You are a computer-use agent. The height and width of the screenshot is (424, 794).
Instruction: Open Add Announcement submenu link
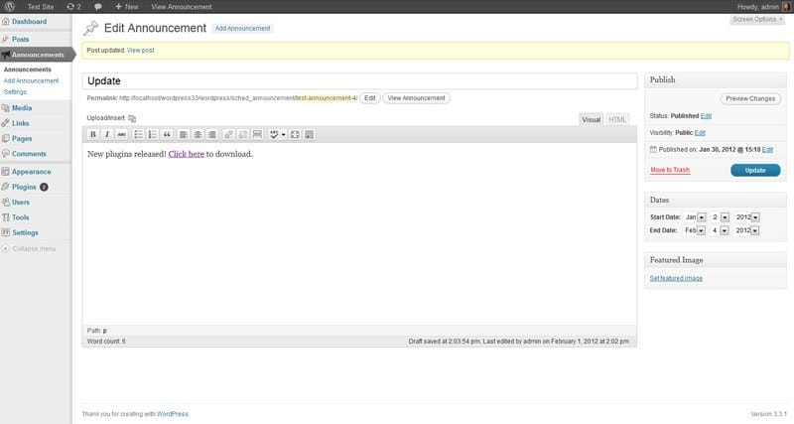click(x=31, y=80)
